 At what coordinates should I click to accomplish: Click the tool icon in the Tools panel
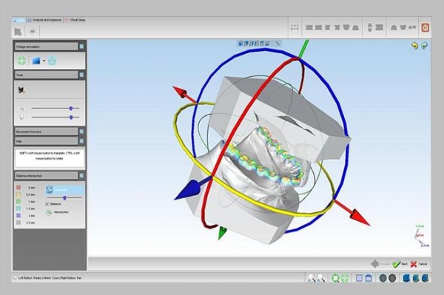pos(21,90)
